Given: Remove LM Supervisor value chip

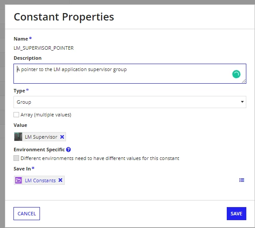Looking at the screenshot, I should (x=62, y=137).
